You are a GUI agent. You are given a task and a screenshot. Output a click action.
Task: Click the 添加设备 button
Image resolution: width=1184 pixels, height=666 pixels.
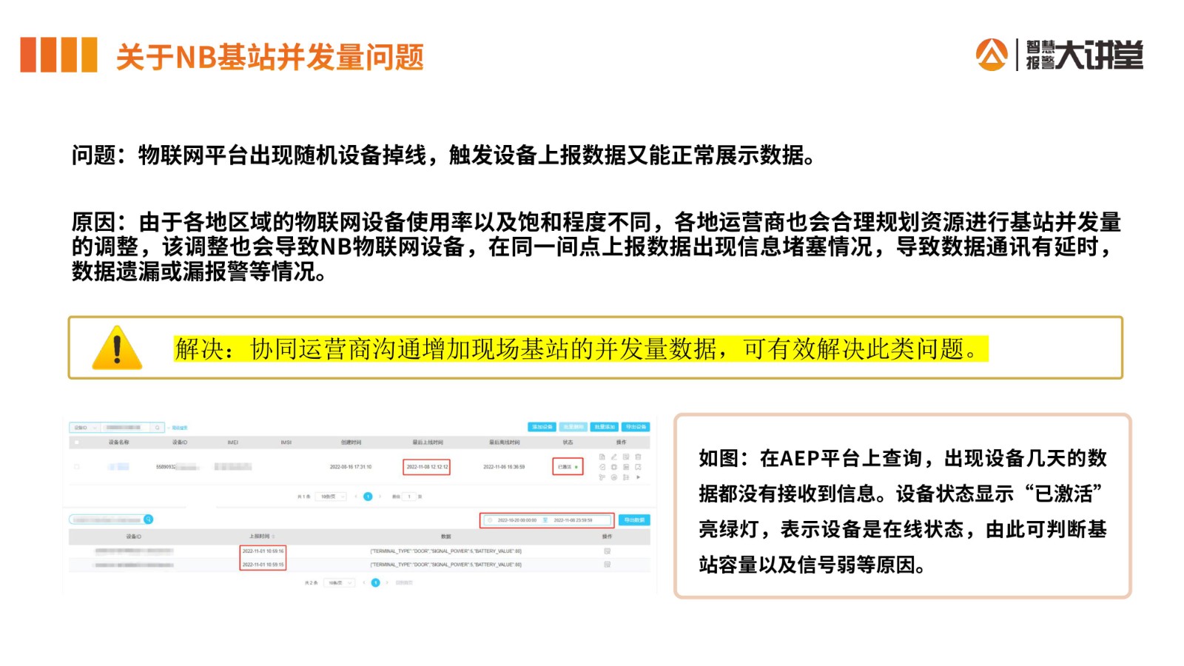click(542, 425)
